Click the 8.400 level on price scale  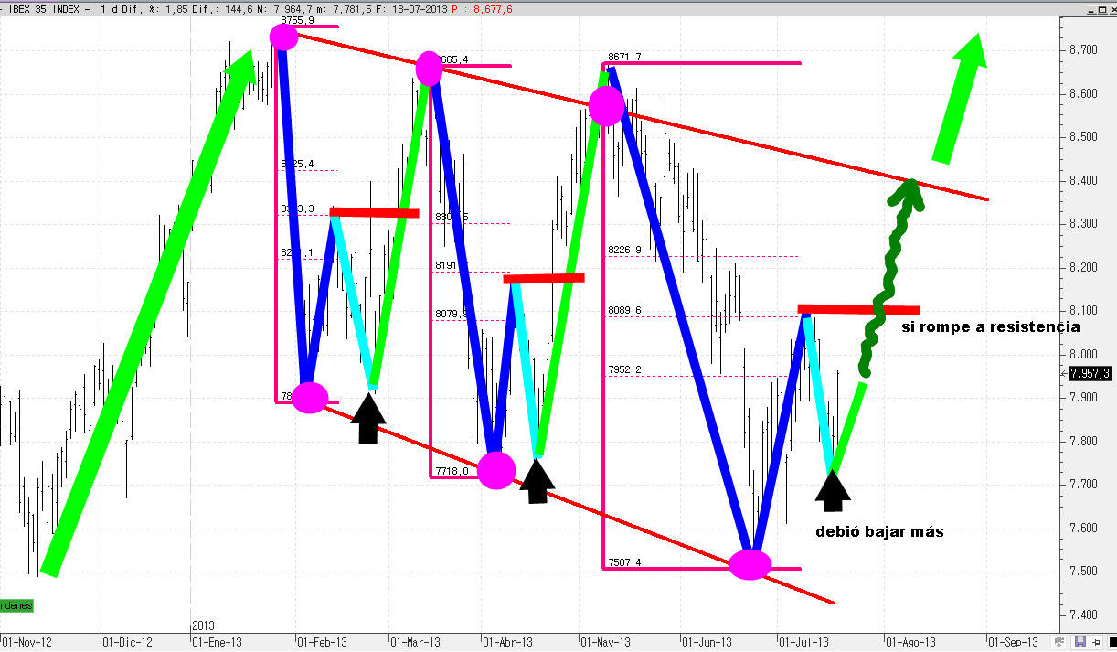[x=1087, y=180]
